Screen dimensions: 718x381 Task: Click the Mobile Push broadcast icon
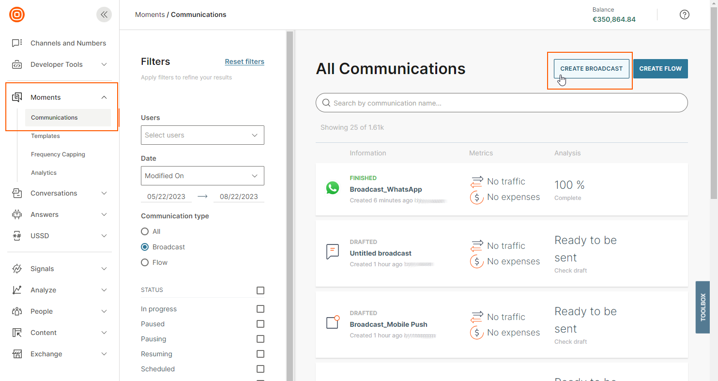click(333, 322)
